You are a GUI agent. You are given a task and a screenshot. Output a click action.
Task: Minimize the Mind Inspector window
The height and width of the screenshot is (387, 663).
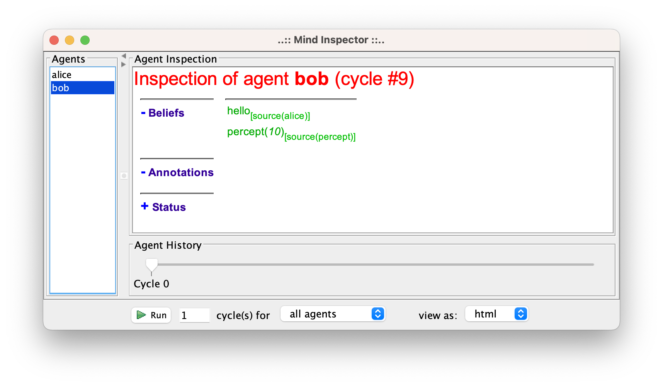[x=70, y=40]
